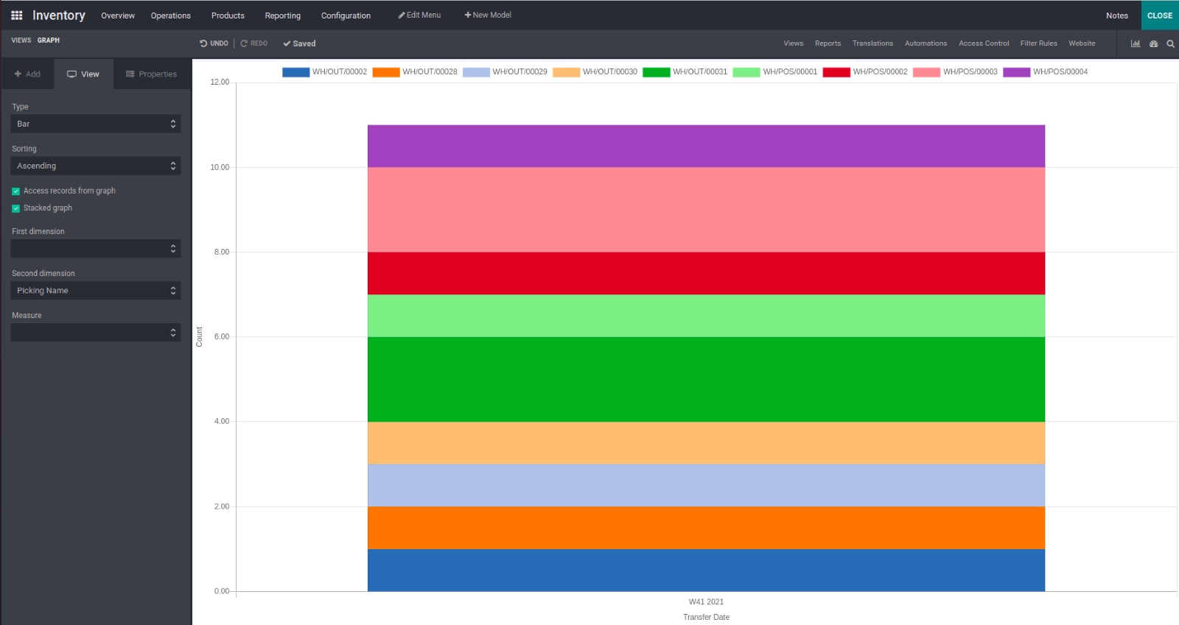The width and height of the screenshot is (1179, 625).
Task: Switch to the Properties tab
Action: pos(152,74)
